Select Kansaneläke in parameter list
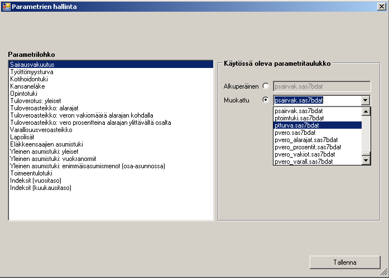The height and width of the screenshot is (278, 389). (x=111, y=86)
